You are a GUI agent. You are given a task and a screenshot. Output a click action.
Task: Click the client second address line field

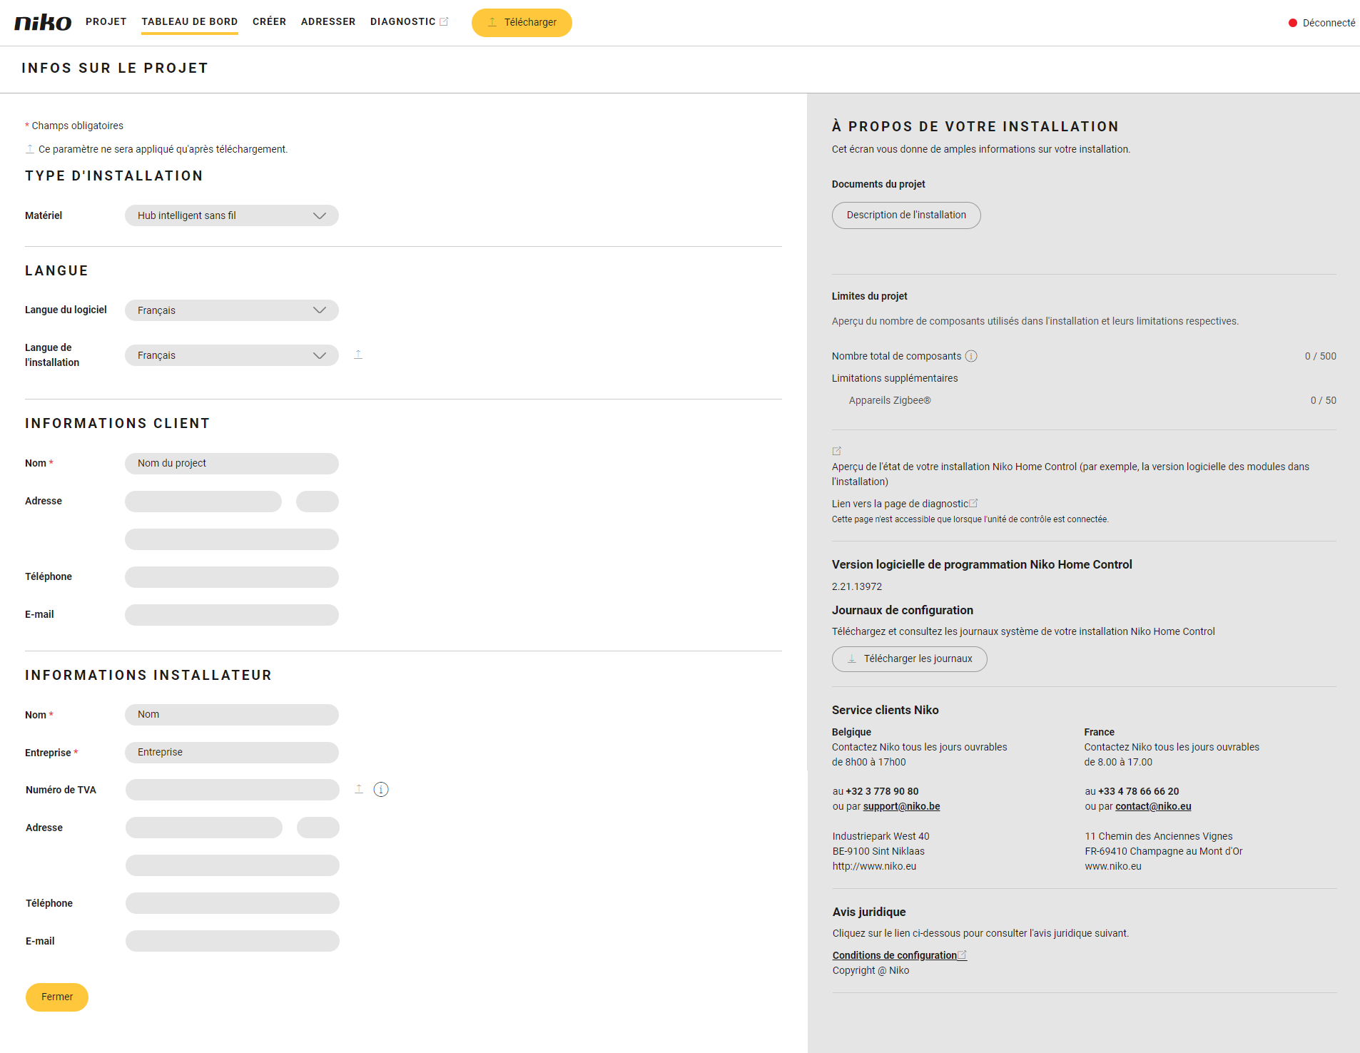pyautogui.click(x=232, y=539)
